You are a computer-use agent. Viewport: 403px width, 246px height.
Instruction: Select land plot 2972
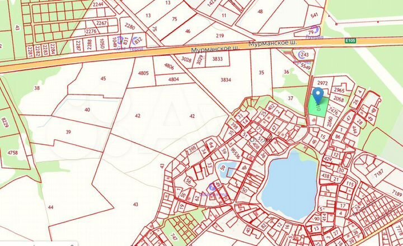click(321, 83)
